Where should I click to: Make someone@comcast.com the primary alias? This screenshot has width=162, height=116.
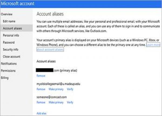(56, 102)
